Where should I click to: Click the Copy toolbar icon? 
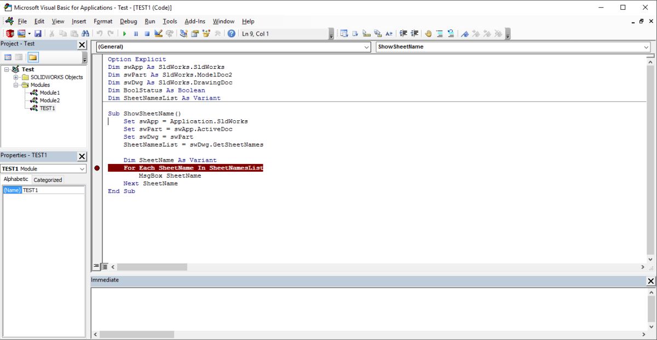click(x=63, y=34)
